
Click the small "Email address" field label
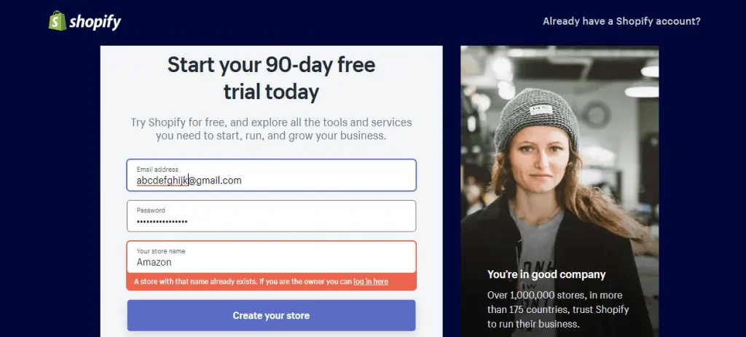coord(157,170)
